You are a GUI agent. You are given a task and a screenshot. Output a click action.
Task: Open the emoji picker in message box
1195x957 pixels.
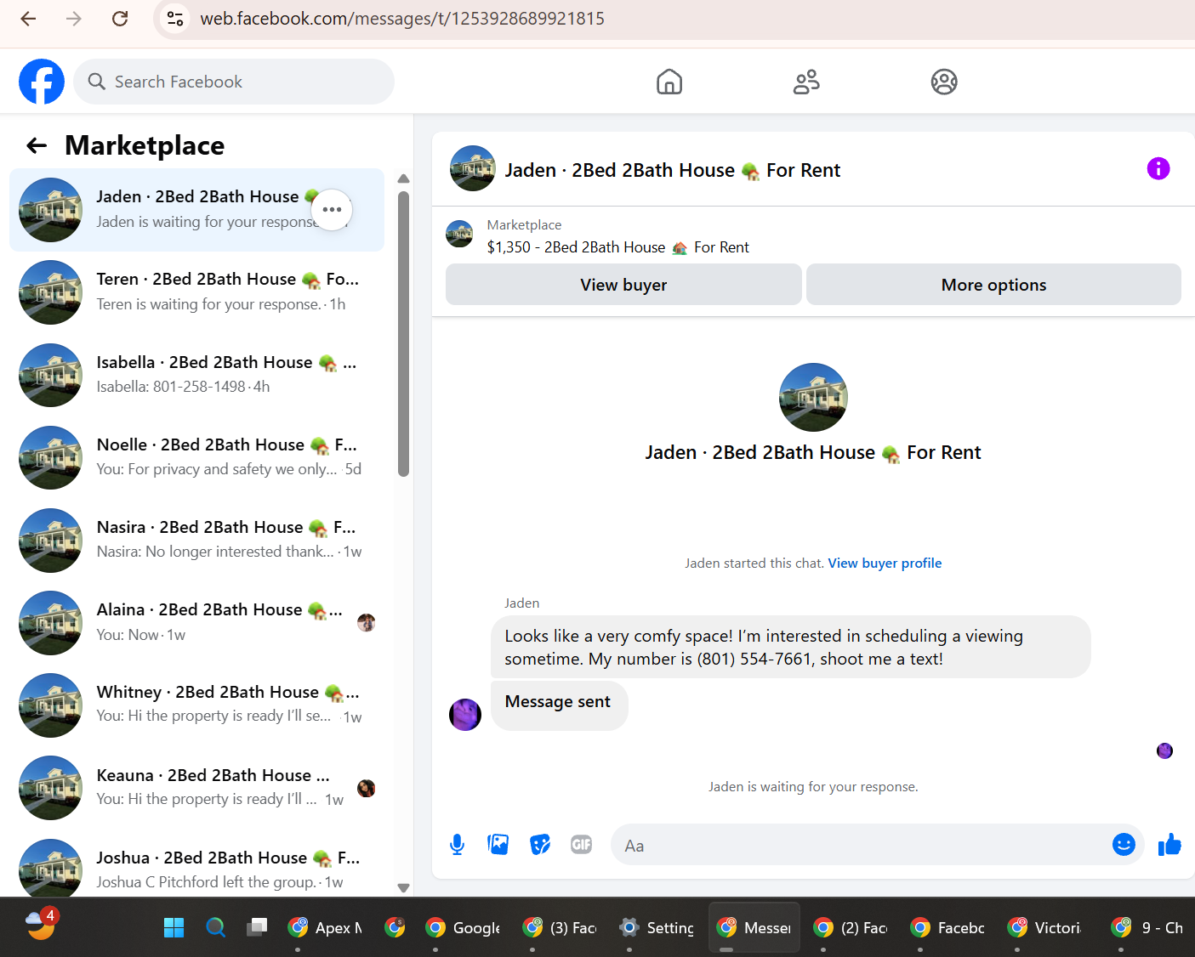click(x=1124, y=844)
